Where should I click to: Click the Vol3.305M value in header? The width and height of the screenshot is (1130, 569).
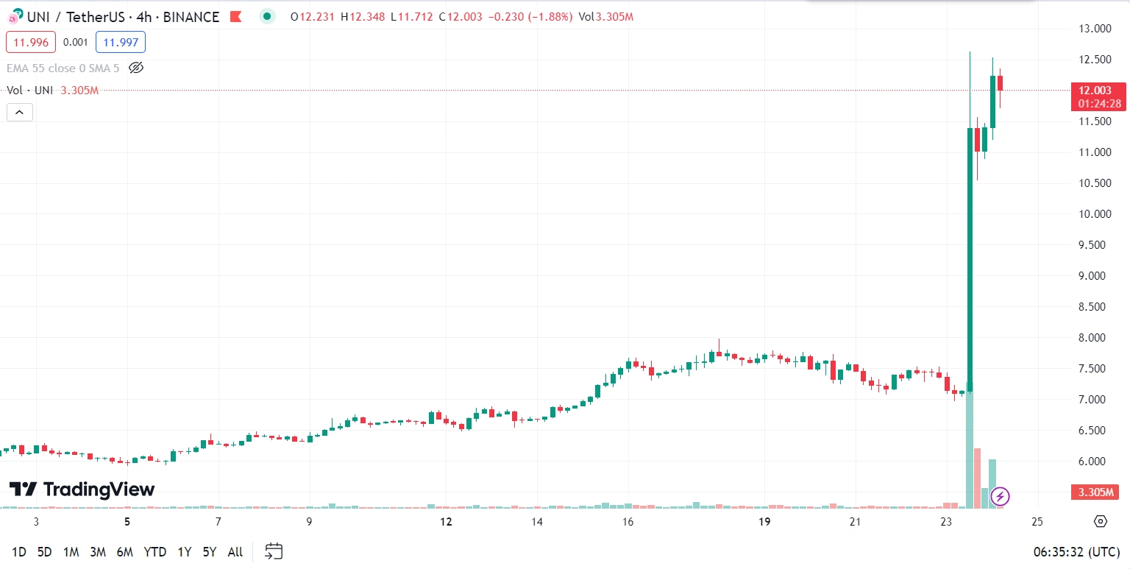pos(606,16)
